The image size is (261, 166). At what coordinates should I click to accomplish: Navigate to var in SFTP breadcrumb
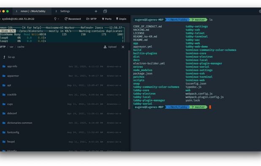point(11,47)
